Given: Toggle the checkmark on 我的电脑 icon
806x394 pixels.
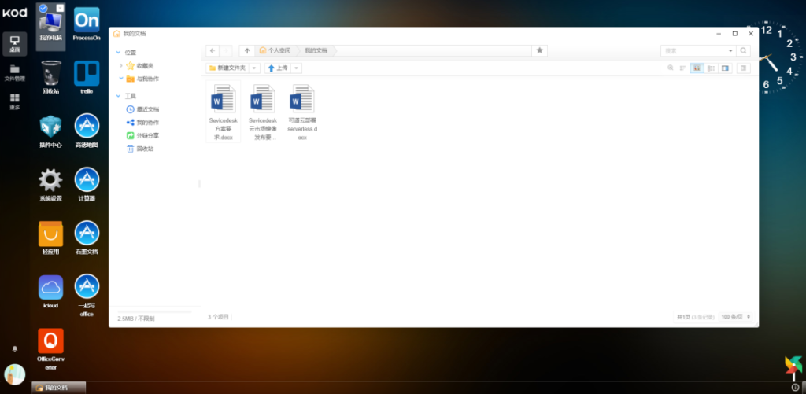Looking at the screenshot, I should [43, 8].
